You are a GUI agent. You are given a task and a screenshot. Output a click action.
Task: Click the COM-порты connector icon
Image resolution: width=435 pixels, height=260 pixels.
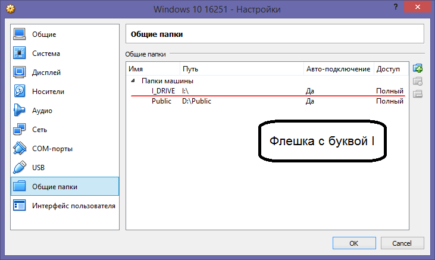point(20,148)
